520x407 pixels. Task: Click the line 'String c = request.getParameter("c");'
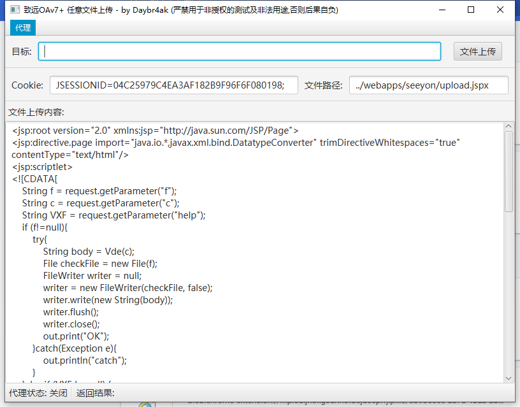[101, 203]
